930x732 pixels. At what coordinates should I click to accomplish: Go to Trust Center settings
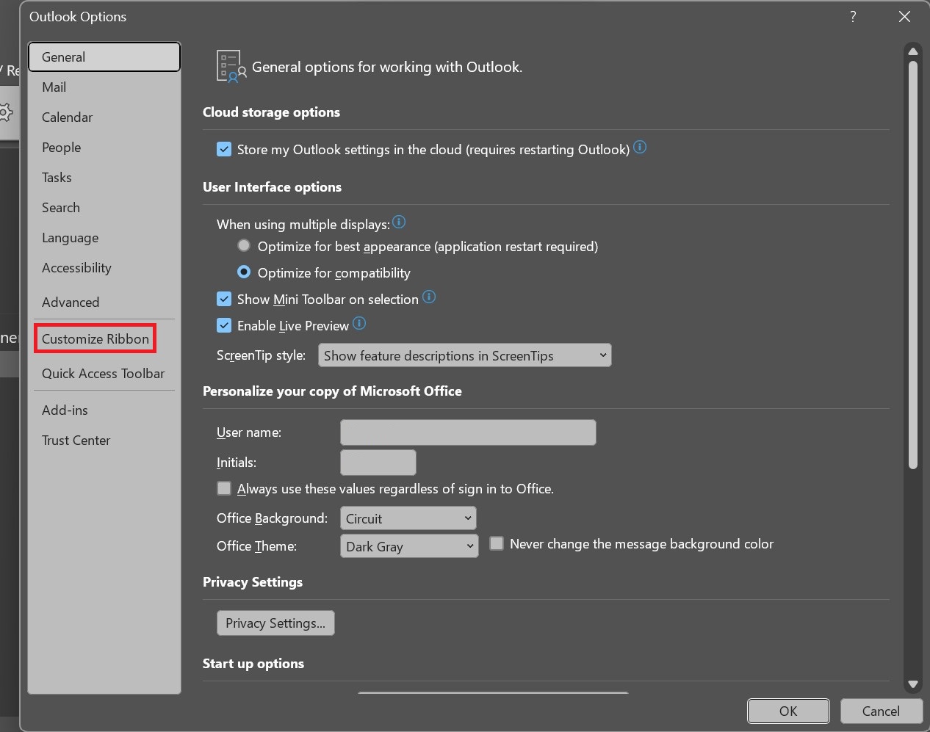[x=76, y=441]
